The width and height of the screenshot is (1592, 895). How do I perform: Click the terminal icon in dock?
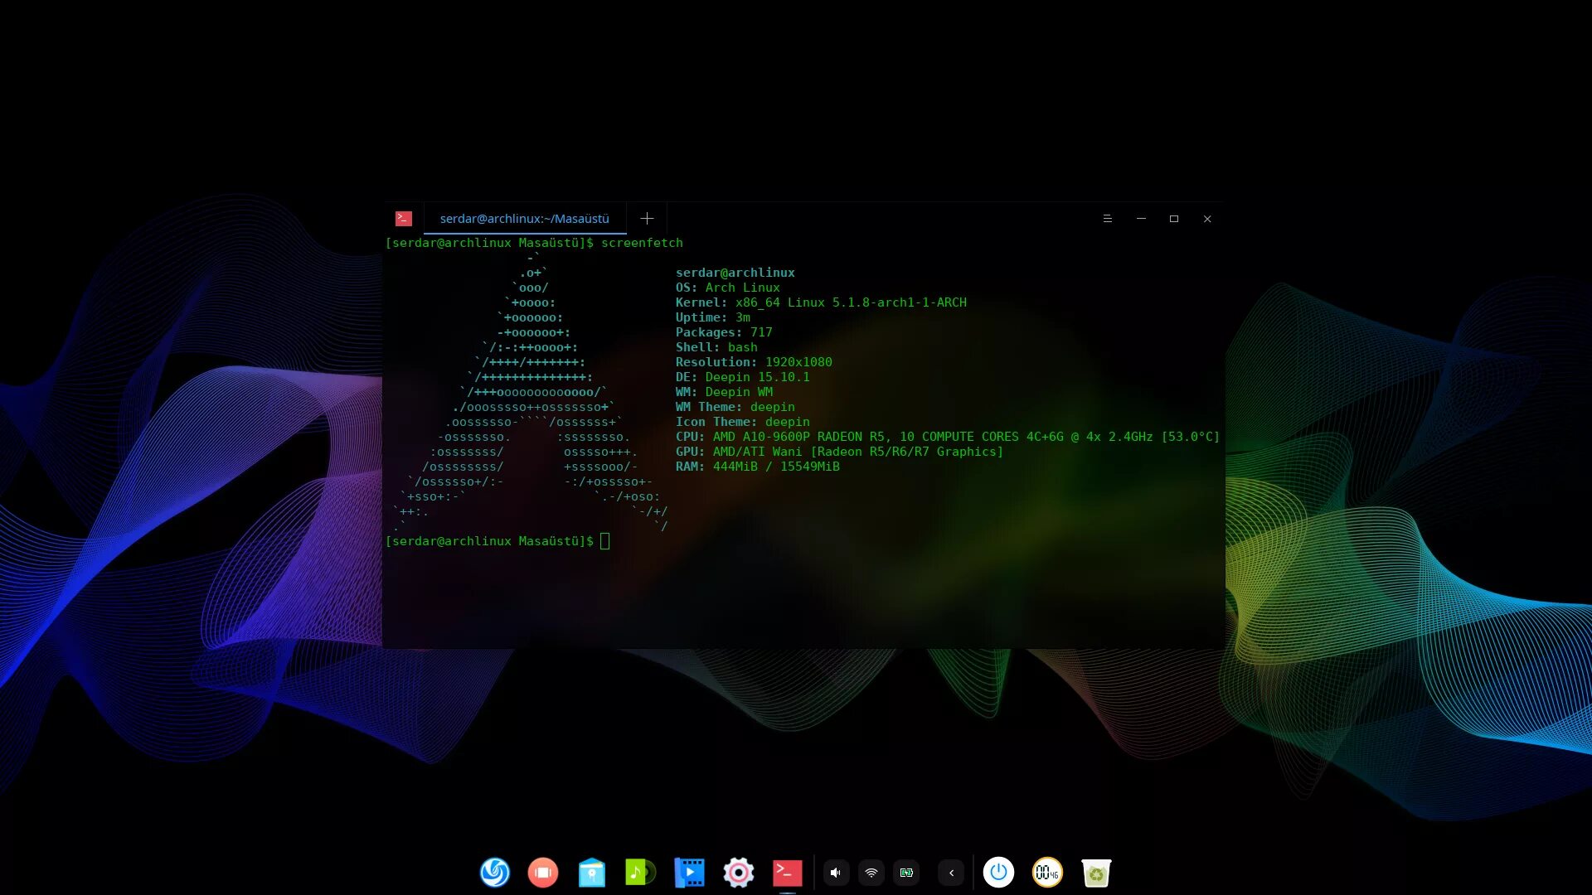click(787, 872)
